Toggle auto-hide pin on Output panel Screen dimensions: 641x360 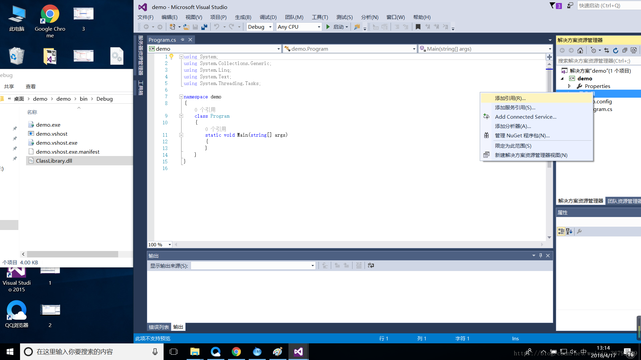541,256
